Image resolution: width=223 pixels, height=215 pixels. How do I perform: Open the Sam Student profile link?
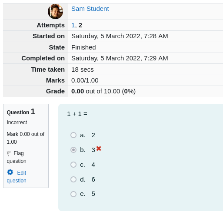point(90,9)
